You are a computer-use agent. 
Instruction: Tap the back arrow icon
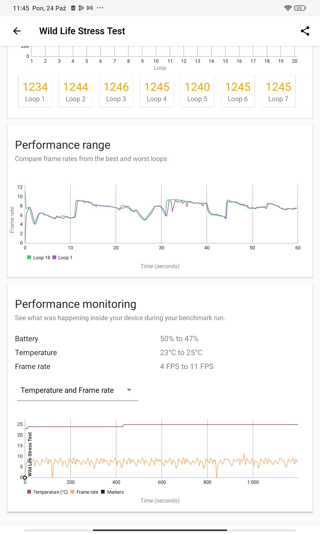click(x=17, y=31)
